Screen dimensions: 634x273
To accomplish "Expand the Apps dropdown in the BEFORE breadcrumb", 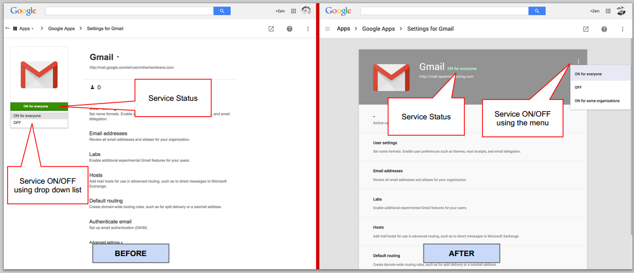I will coord(25,28).
